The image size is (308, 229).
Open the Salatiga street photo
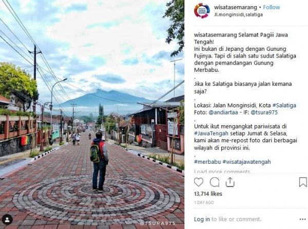(x=92, y=115)
